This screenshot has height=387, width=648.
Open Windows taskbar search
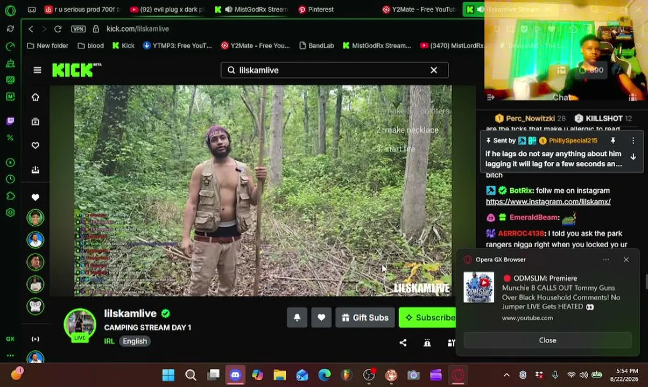[191, 375]
